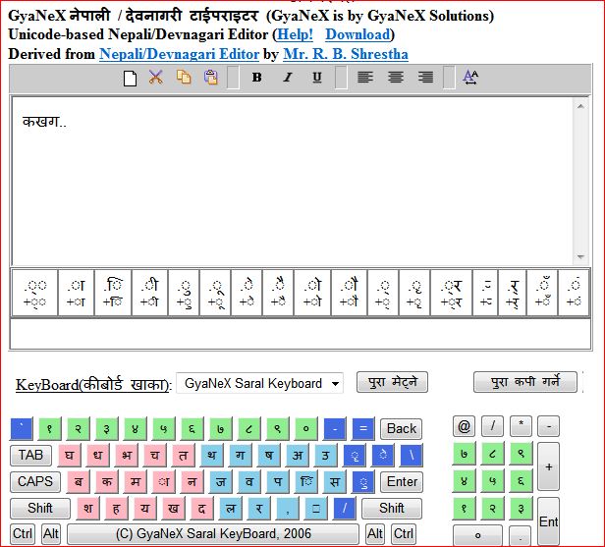Click the blue equals key
This screenshot has width=605, height=547.
(x=363, y=428)
